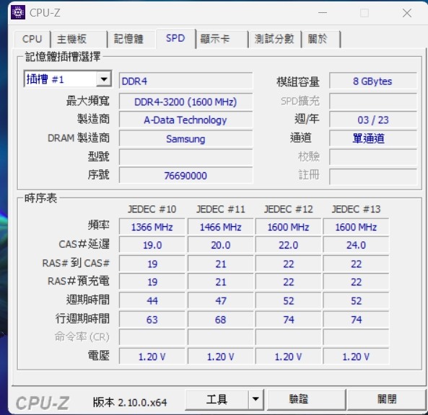Open the 記憶體 tab
Screen dimensions: 428x415
132,39
